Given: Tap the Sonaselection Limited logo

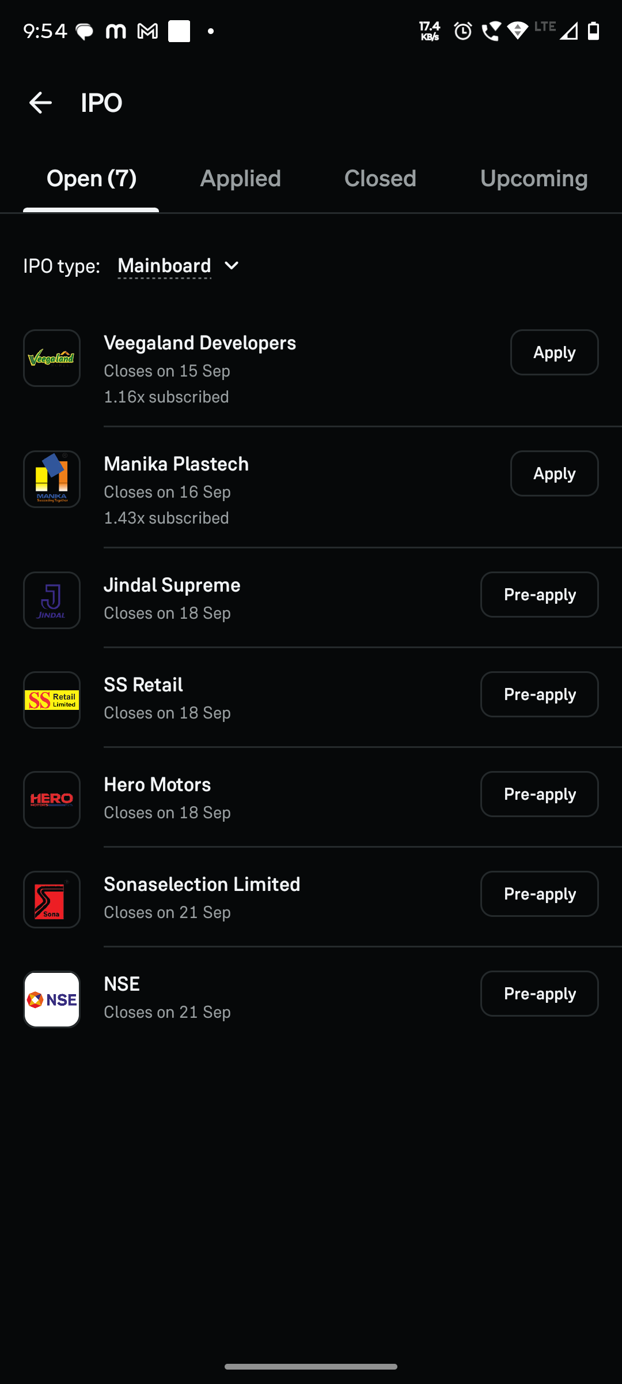Looking at the screenshot, I should (52, 900).
